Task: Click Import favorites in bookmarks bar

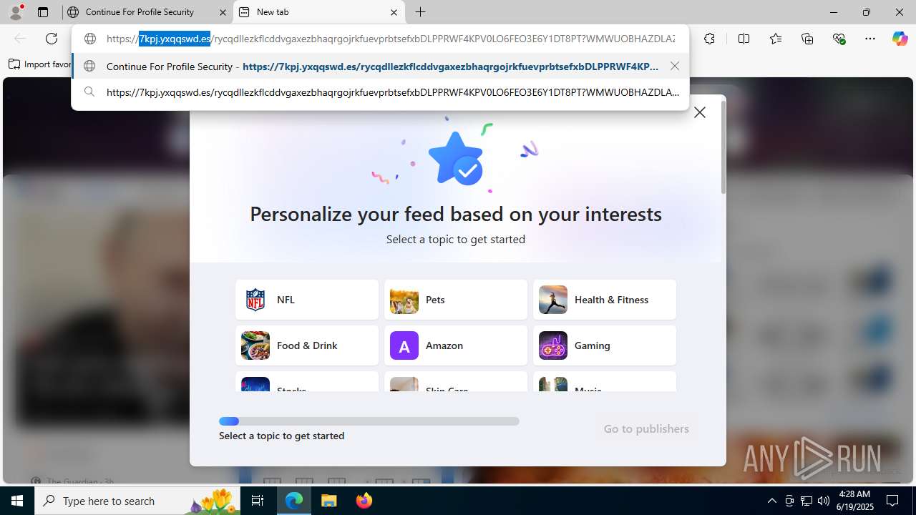Action: (x=40, y=64)
